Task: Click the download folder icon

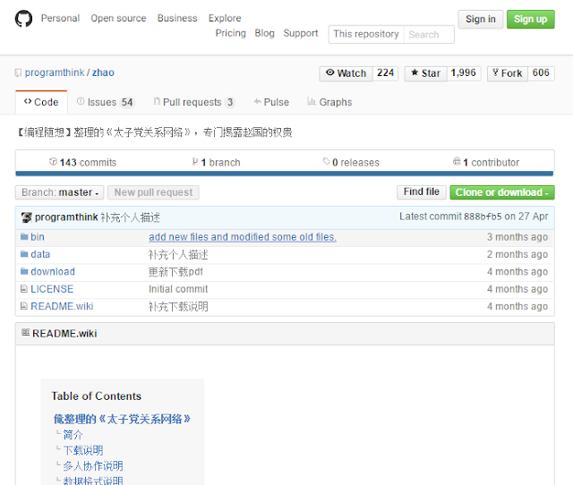Action: pyautogui.click(x=24, y=271)
